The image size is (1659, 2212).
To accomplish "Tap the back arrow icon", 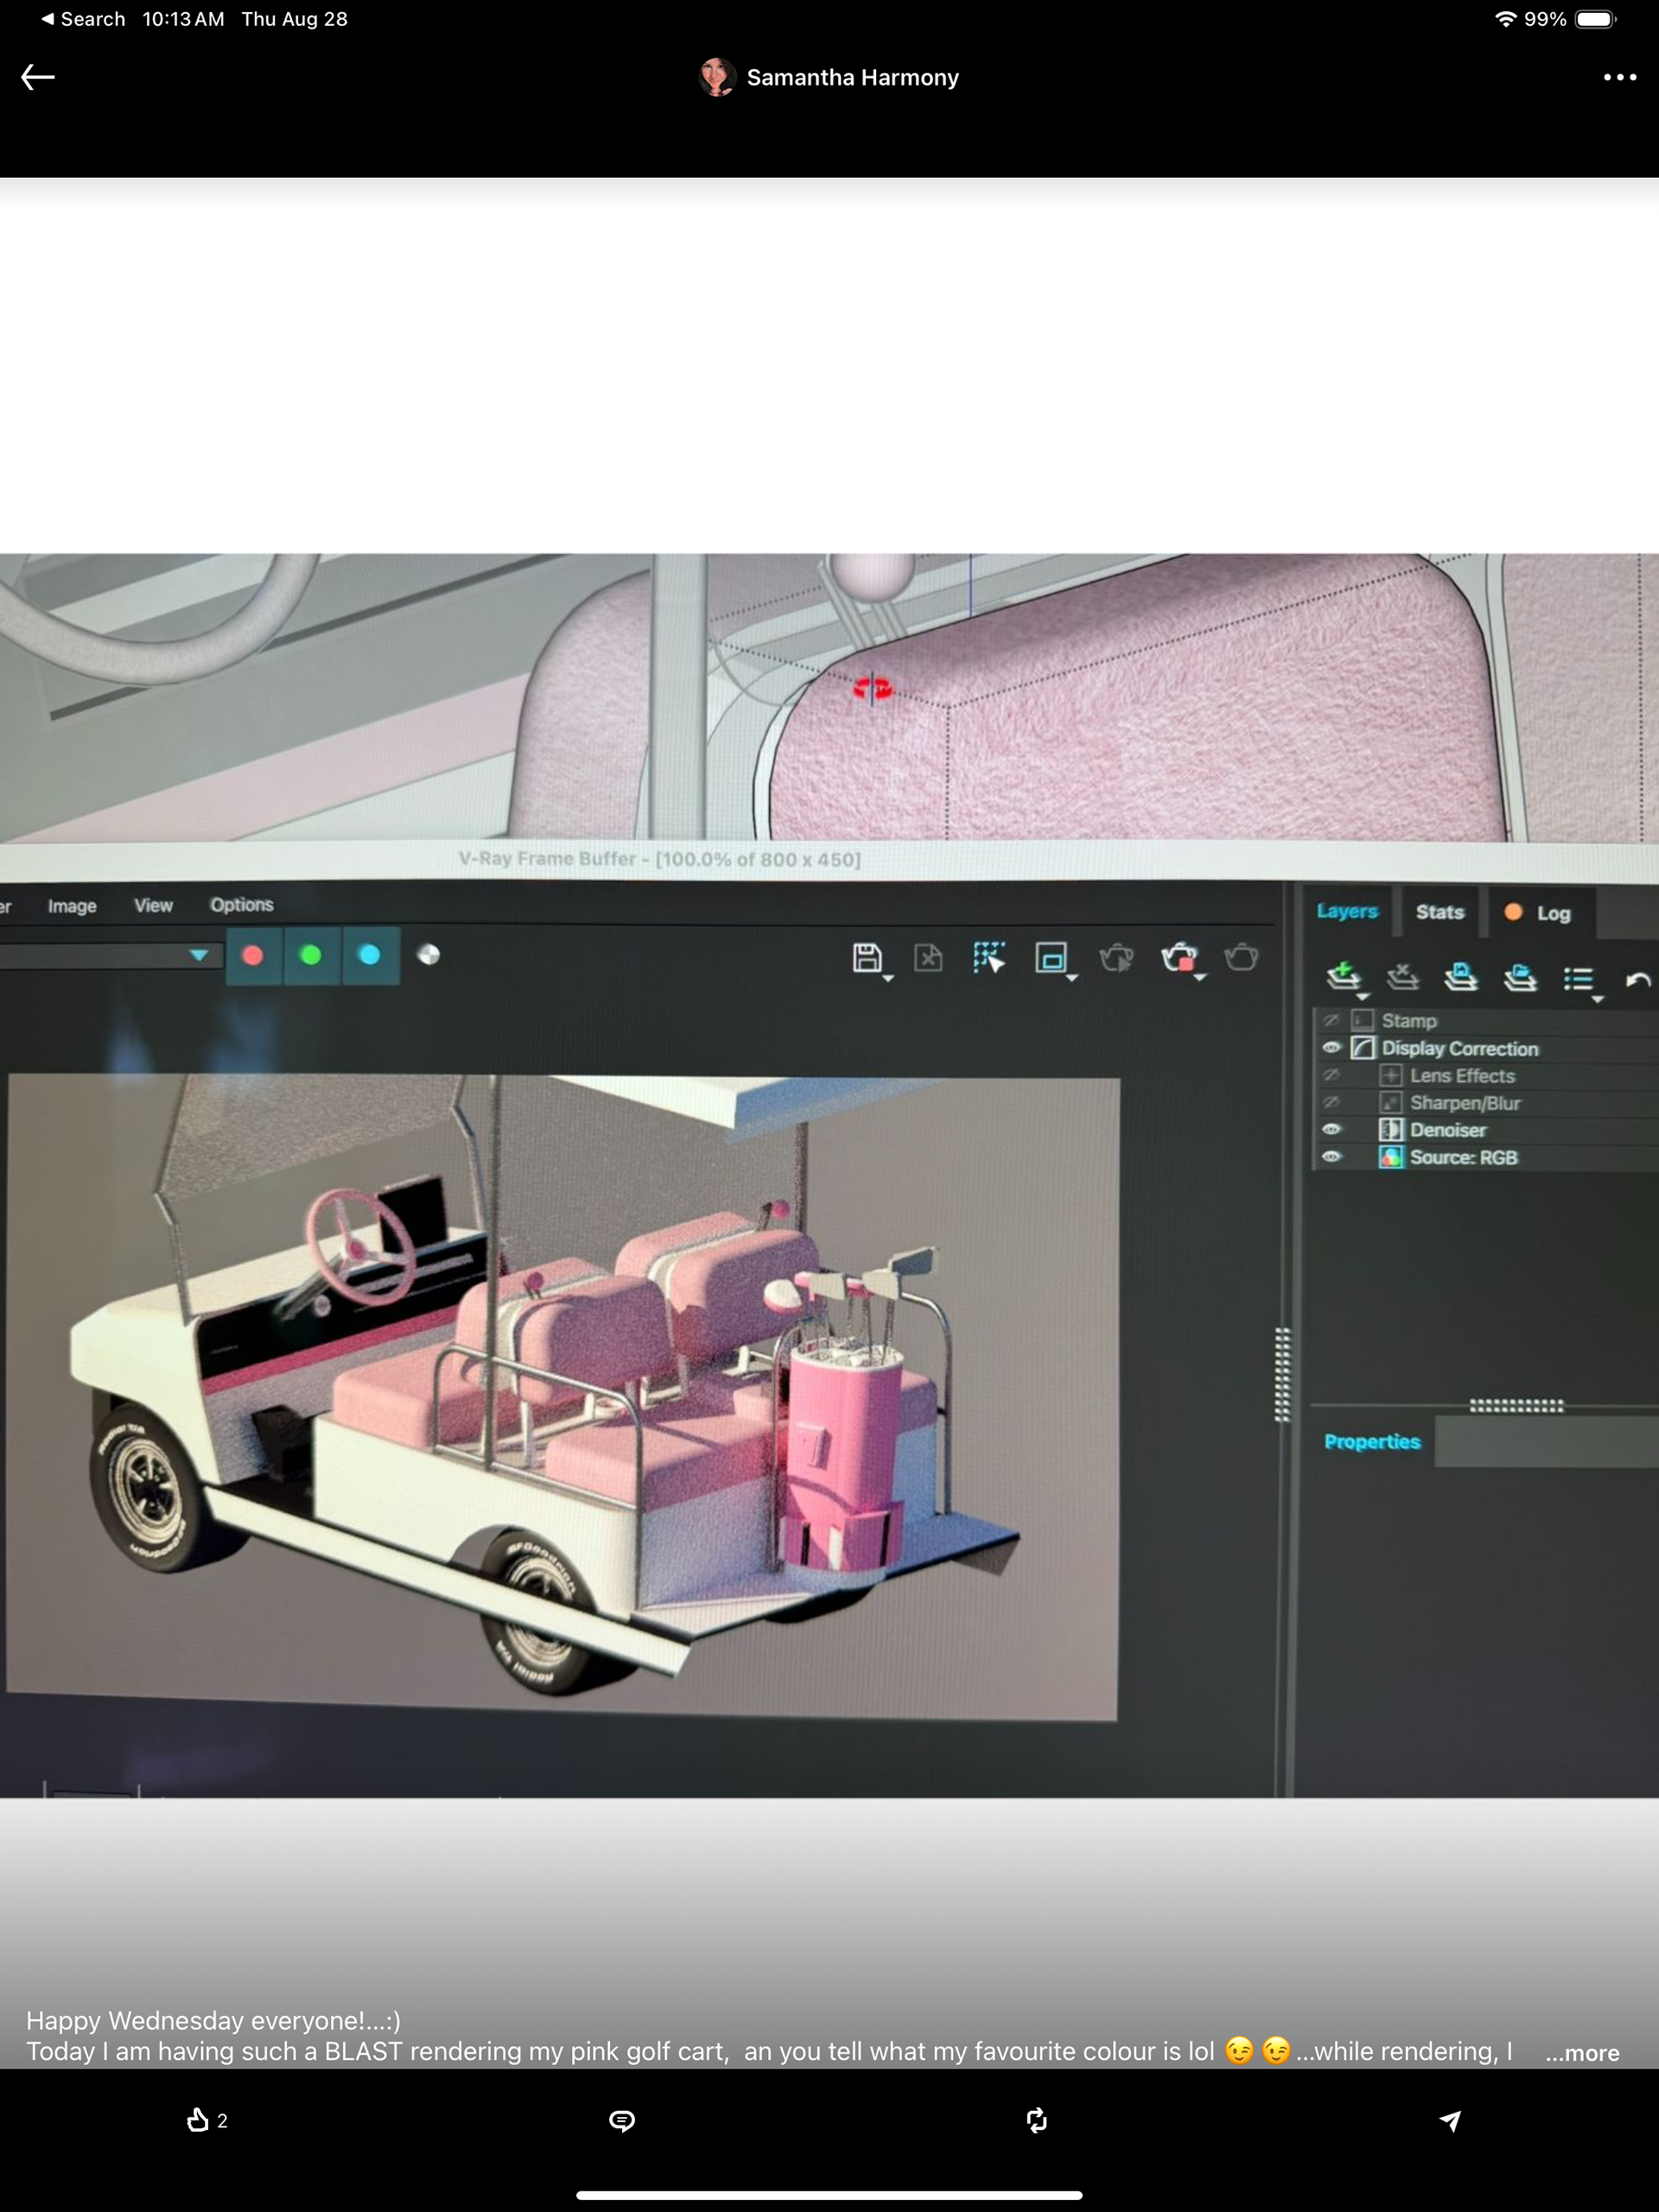I will [x=38, y=77].
